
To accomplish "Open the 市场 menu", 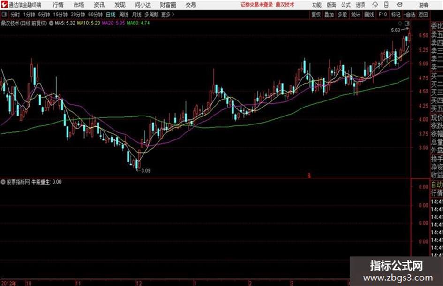I will (79, 5).
